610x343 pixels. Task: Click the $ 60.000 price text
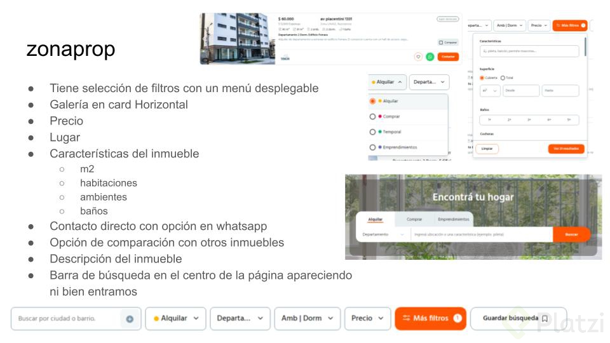point(287,19)
